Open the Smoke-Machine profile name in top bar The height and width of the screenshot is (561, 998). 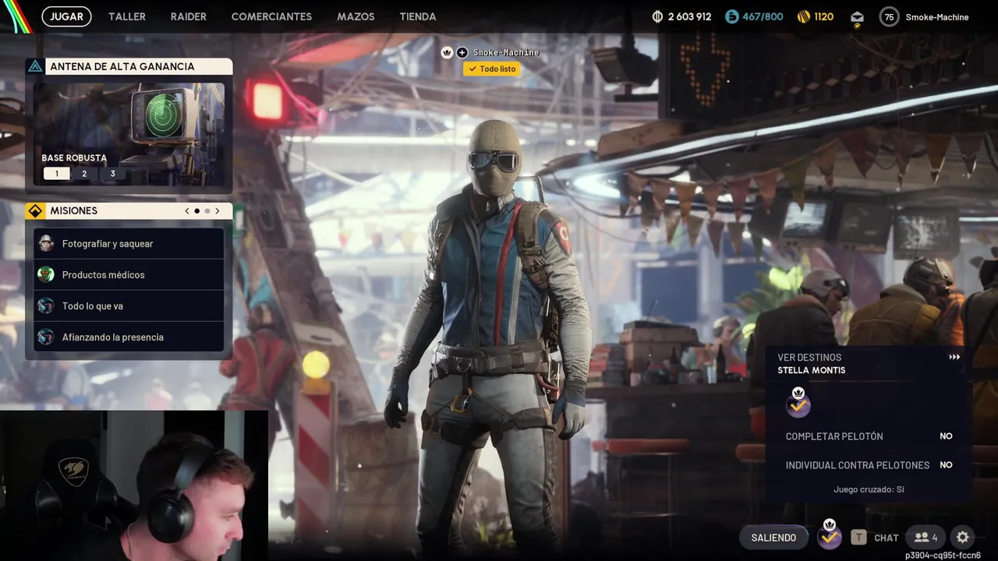[x=937, y=17]
